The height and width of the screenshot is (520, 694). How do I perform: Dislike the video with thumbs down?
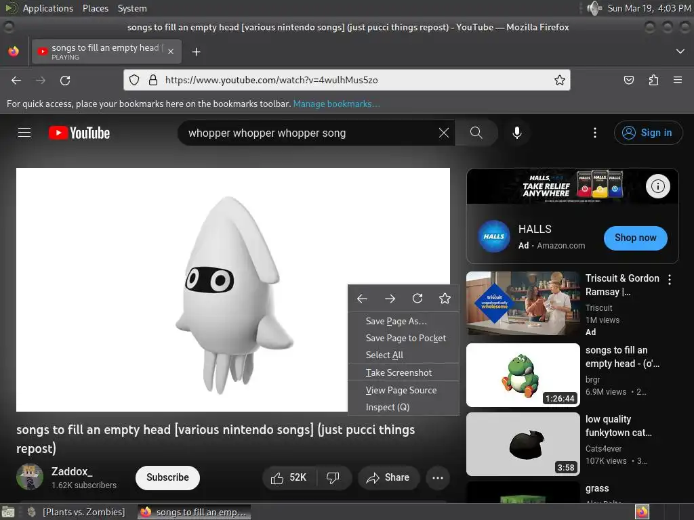click(x=333, y=477)
